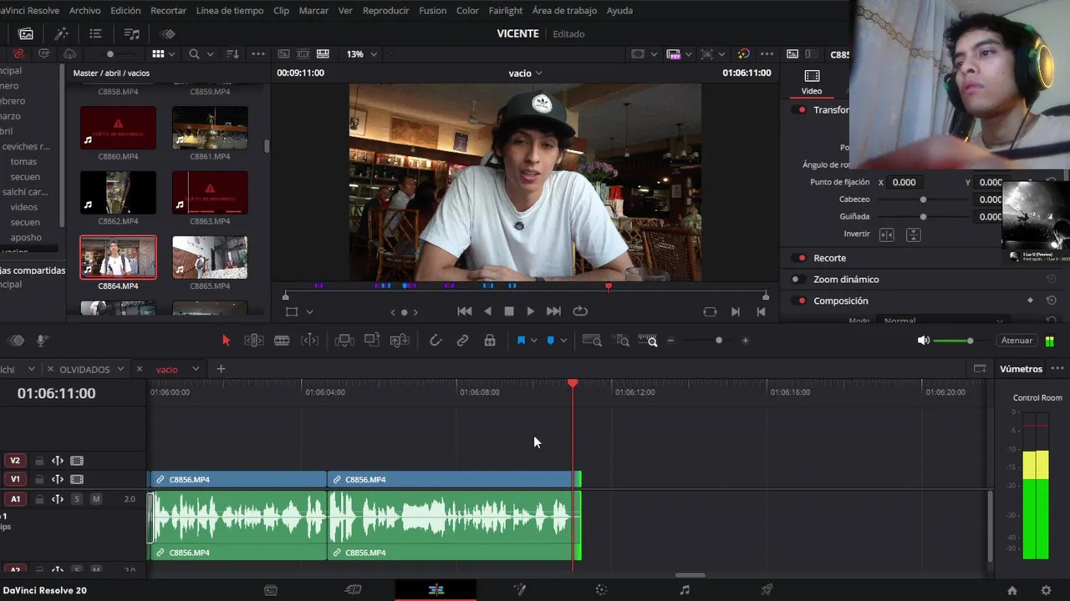Open the Fairlight music note page icon

tap(685, 590)
